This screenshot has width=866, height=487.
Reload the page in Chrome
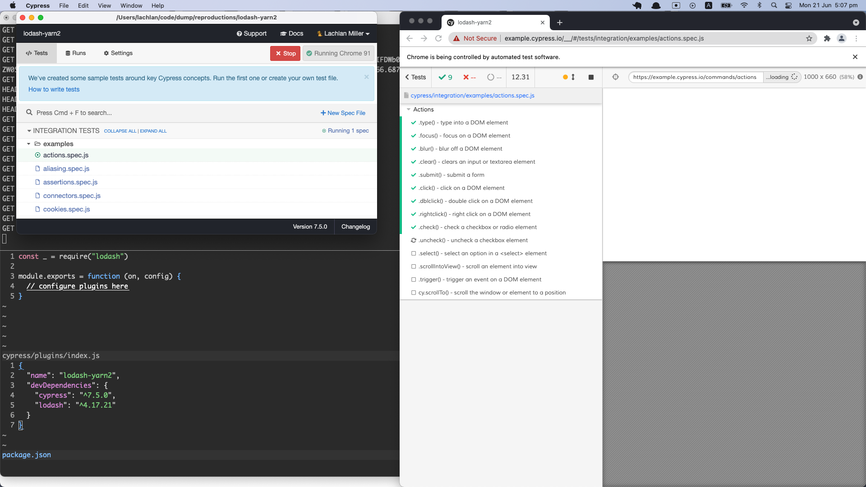point(438,38)
